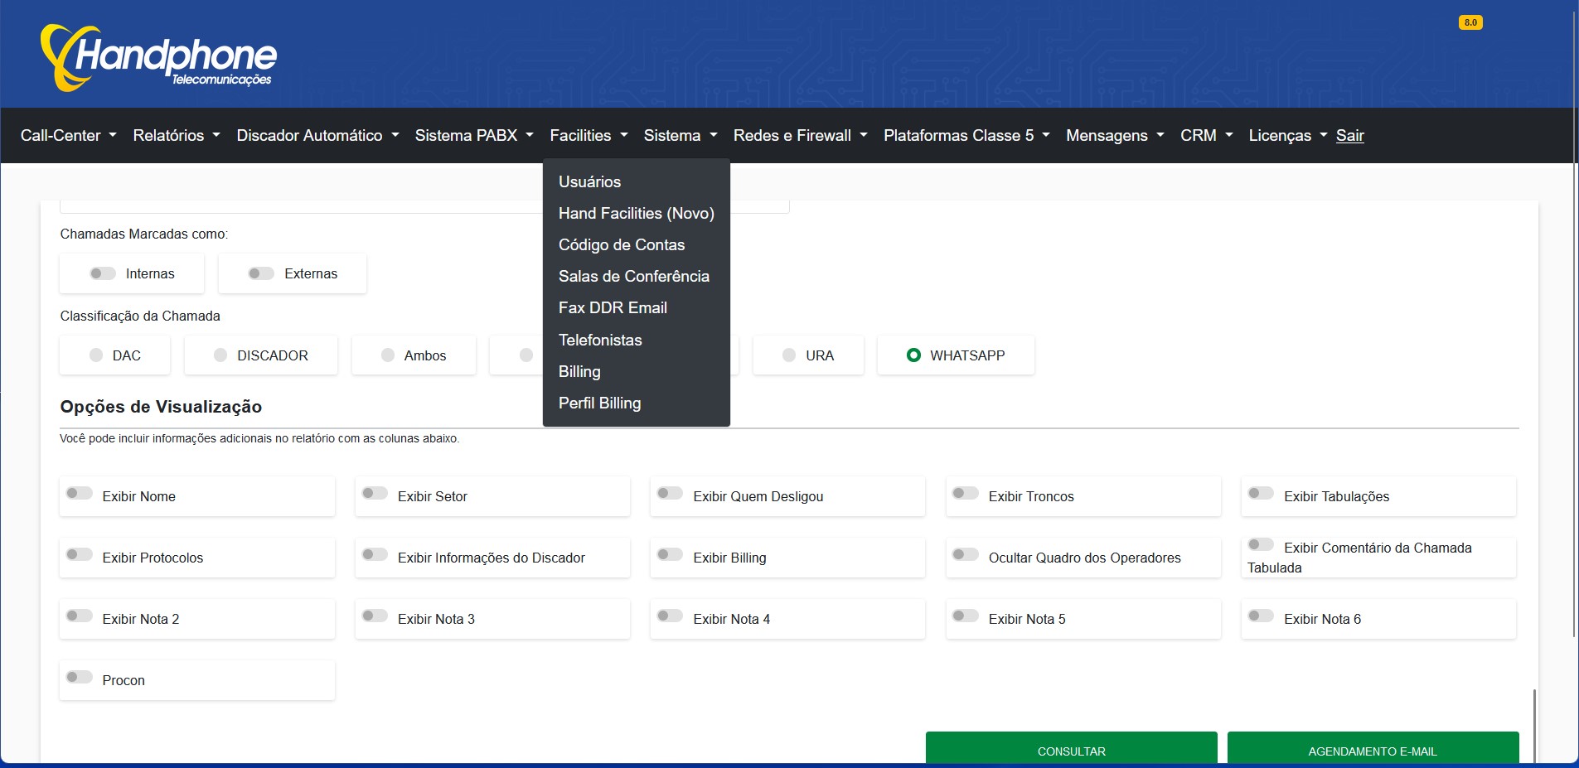Switch on Exibir Tabulações

(1261, 494)
